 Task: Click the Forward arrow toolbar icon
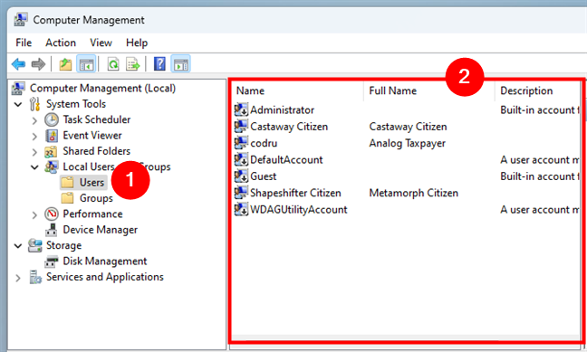38,64
